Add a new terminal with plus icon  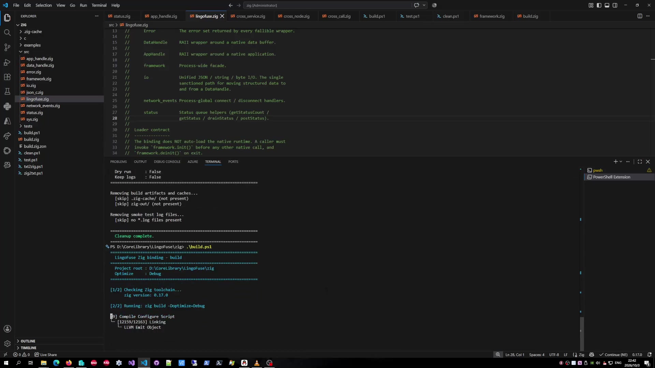(x=615, y=162)
